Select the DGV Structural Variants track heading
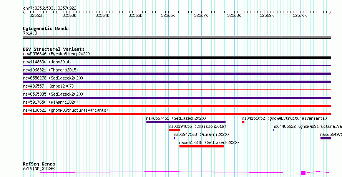The height and width of the screenshot is (177, 342). (x=54, y=49)
